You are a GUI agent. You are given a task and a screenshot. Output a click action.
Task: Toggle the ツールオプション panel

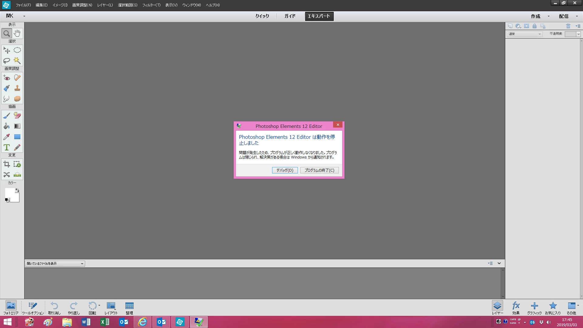coord(33,308)
